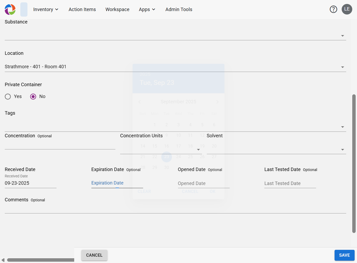The height and width of the screenshot is (263, 357).
Task: Open Admin Tools
Action: pos(179,9)
